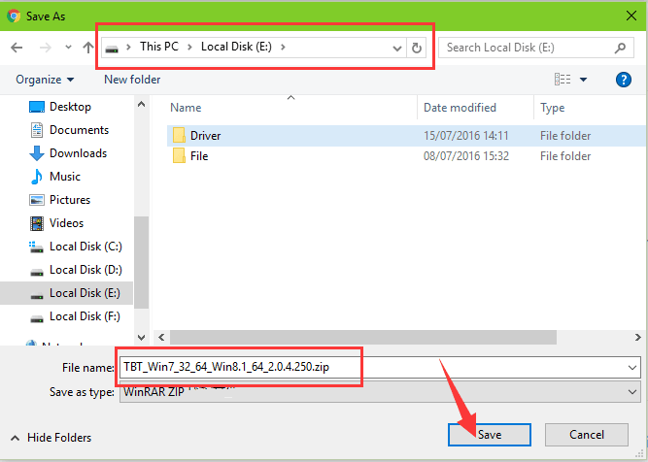Sort by Name column header
Screen dimensions: 648x462
click(x=186, y=108)
